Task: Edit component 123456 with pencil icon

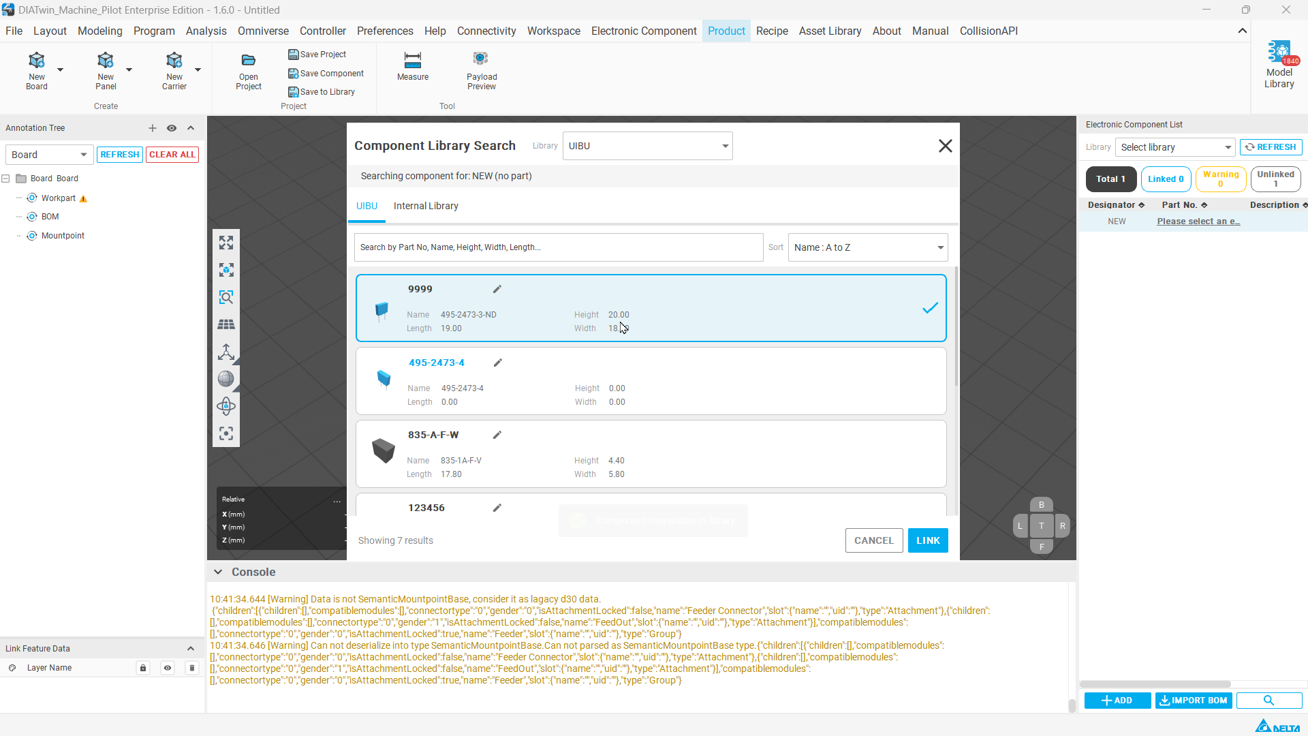Action: pos(497,508)
